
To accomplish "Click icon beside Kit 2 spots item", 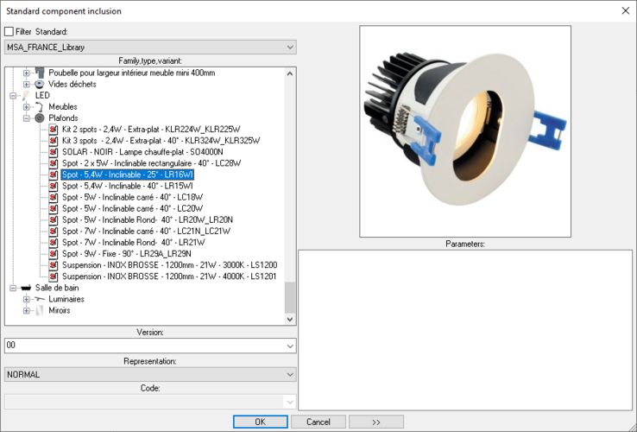I will pos(54,129).
